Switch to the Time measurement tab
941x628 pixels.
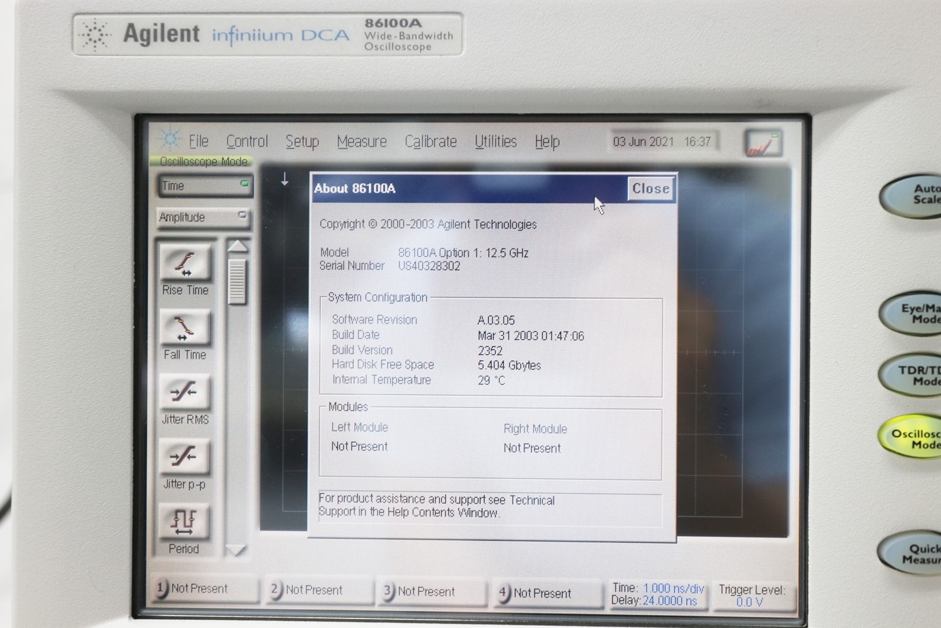pos(205,186)
